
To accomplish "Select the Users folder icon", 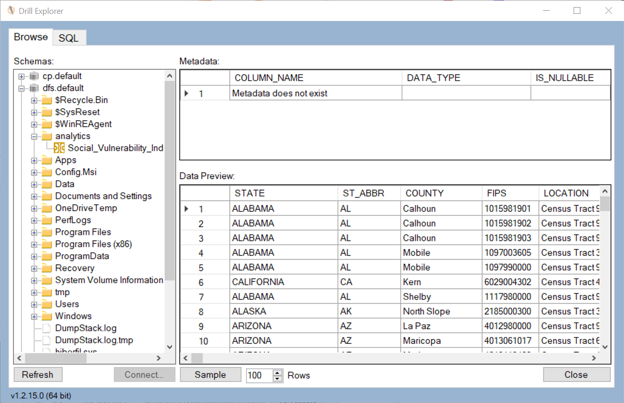I will point(46,304).
